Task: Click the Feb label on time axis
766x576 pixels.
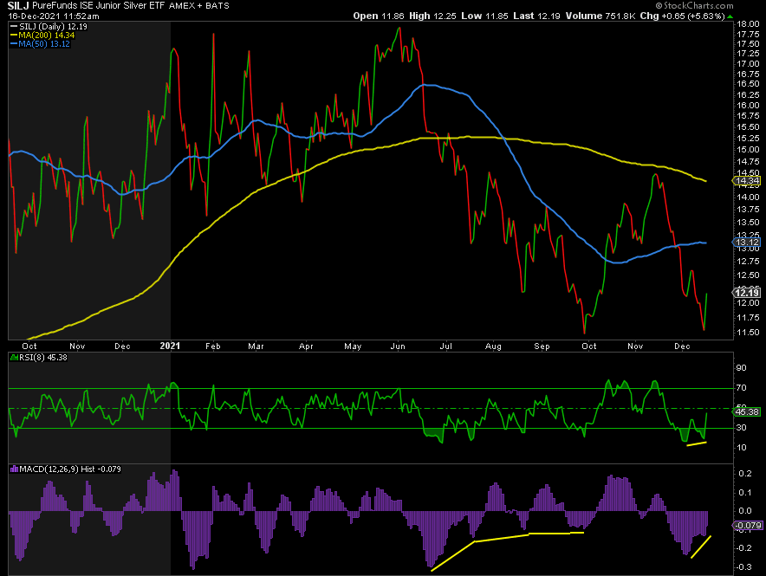Action: pyautogui.click(x=213, y=346)
